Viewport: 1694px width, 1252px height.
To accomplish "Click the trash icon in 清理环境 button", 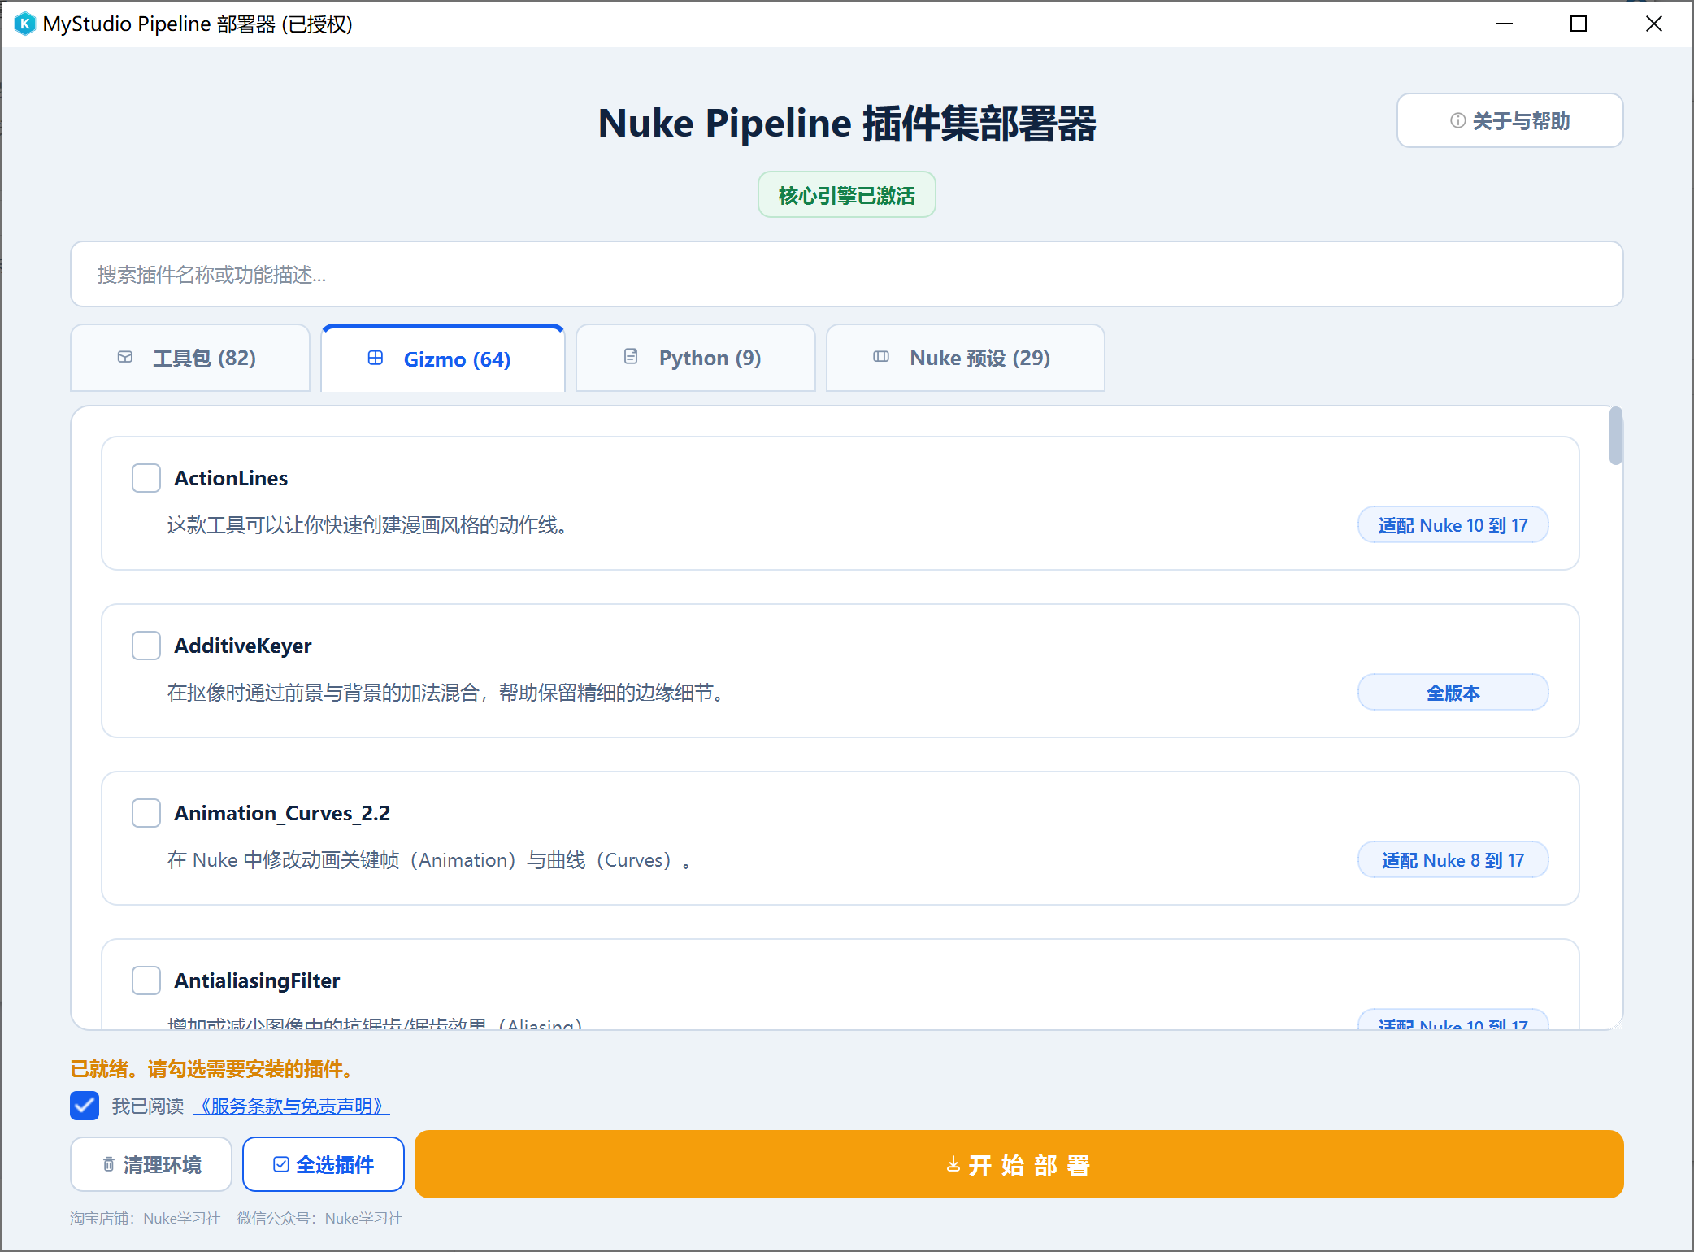I will coord(109,1165).
